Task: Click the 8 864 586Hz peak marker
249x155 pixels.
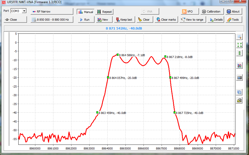Action: 118,54
